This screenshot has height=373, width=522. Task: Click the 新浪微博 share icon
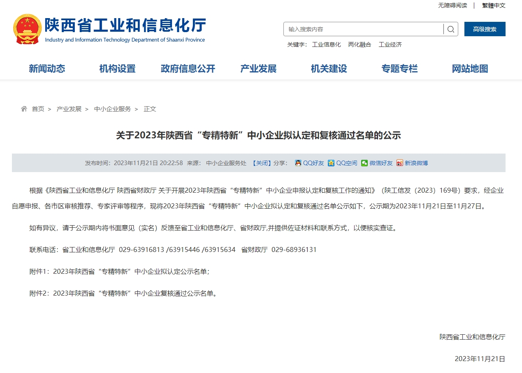click(400, 163)
